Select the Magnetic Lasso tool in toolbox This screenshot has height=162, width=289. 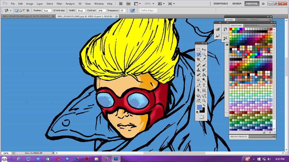coord(198,54)
